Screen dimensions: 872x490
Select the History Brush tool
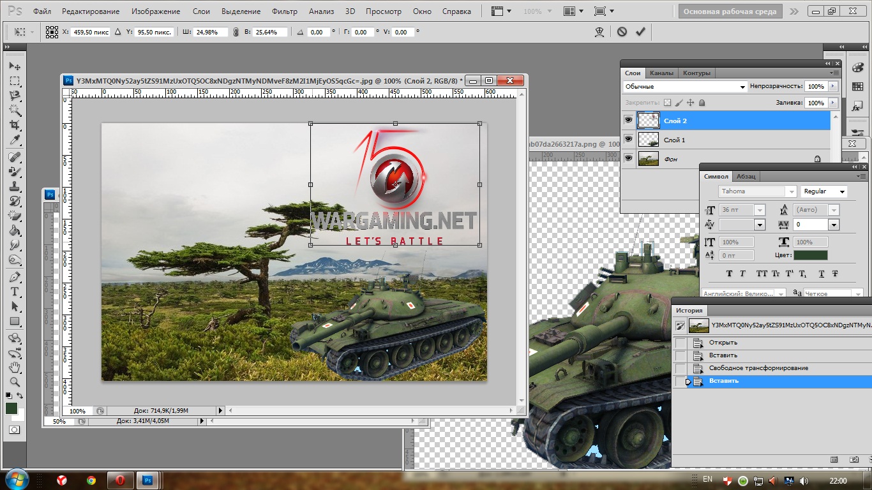click(15, 201)
